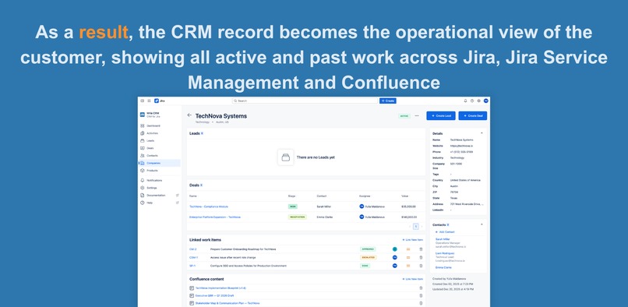The image size is (628, 307).
Task: Open the Prepare Customer Onboarding Roadmap work item key
Action: [x=192, y=249]
